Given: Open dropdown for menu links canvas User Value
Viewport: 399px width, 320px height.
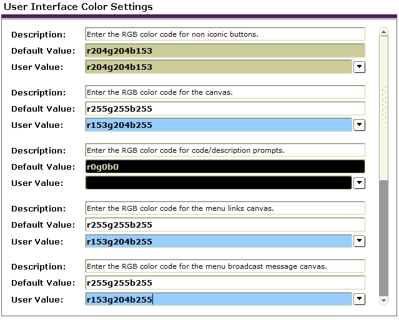Looking at the screenshot, I should 359,241.
